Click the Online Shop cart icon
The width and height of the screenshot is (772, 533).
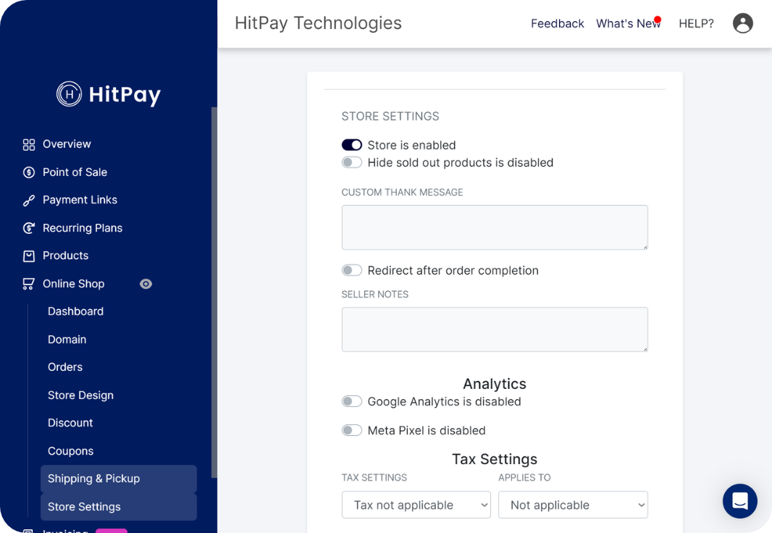28,284
